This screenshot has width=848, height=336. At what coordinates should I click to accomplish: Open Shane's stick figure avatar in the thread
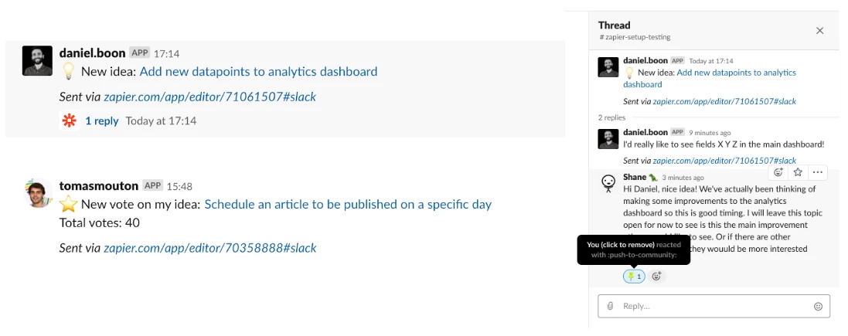[608, 183]
